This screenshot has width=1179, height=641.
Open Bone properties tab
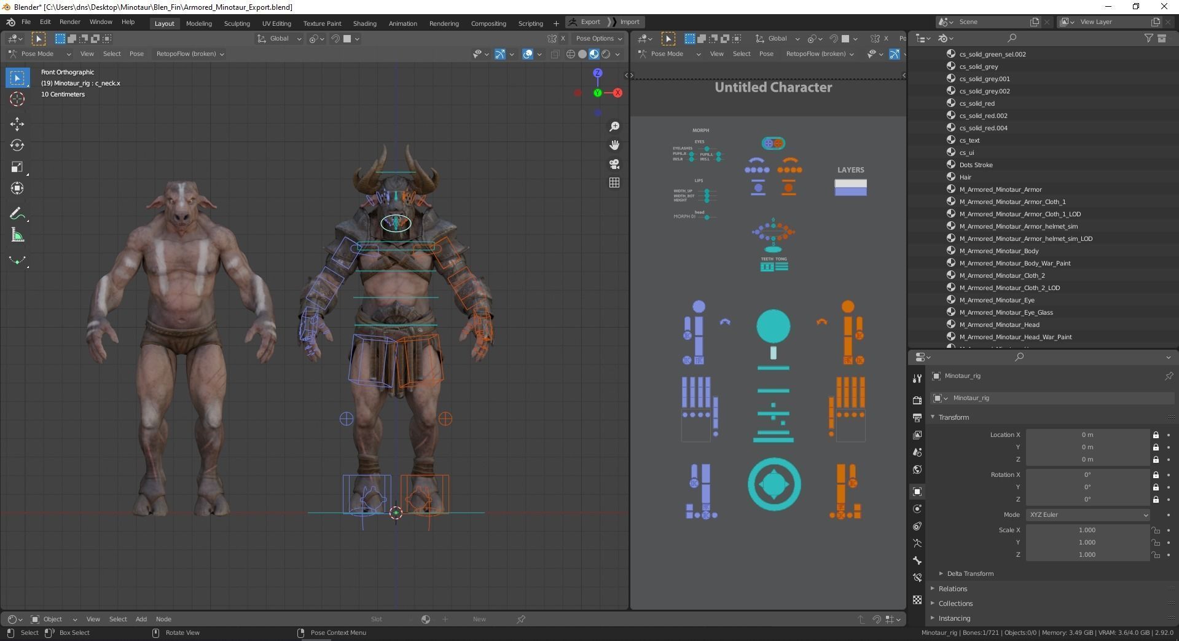coord(917,560)
